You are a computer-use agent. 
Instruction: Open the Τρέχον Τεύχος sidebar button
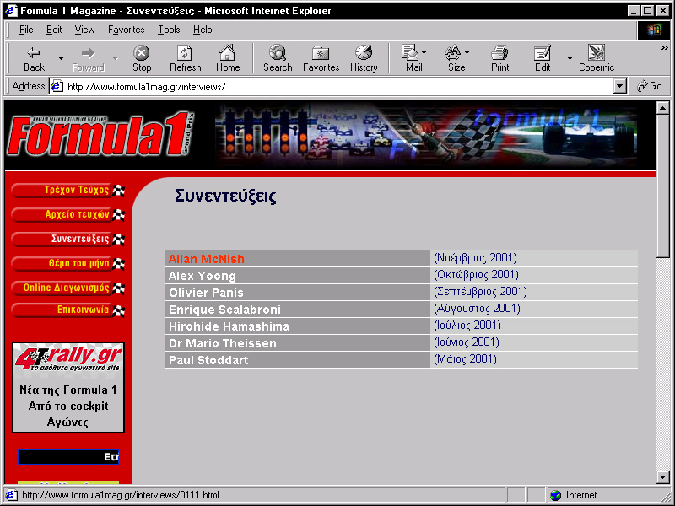[68, 191]
